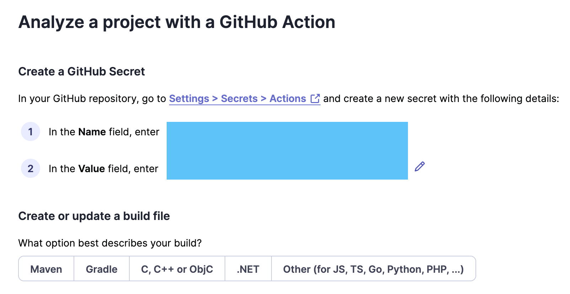Choose Other (for JS, TS, Go, Python, PHP)
This screenshot has width=570, height=294.
(x=373, y=269)
